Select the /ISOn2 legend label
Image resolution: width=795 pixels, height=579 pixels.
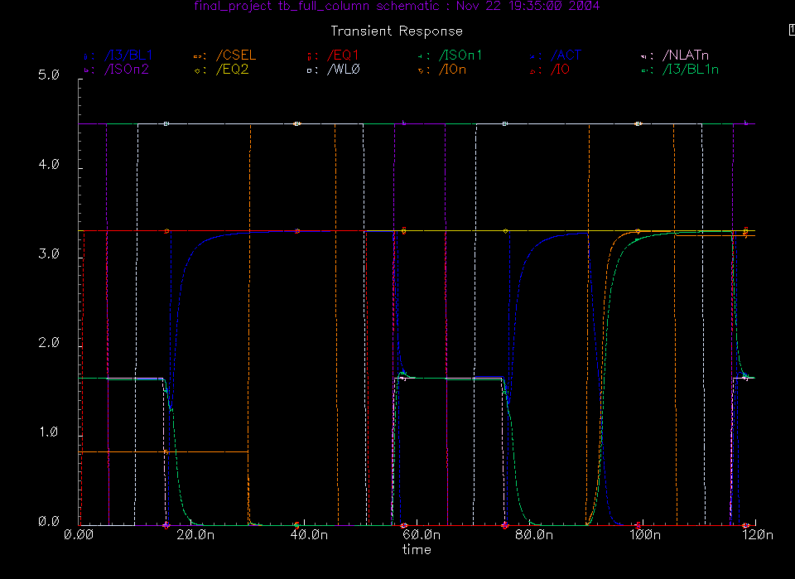point(127,70)
